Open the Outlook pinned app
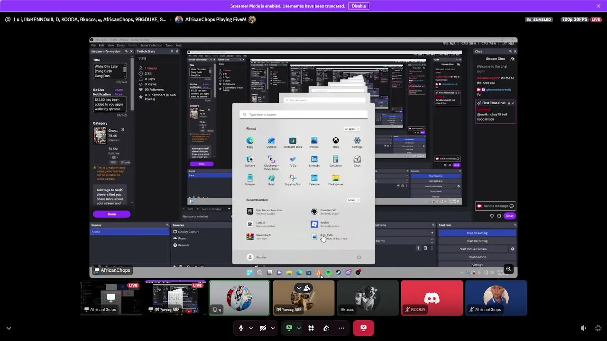 point(271,142)
